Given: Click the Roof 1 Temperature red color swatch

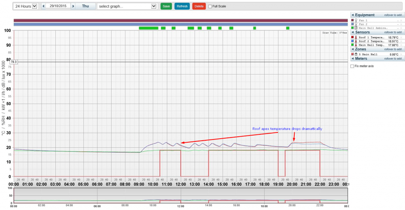Looking at the screenshot, I should point(352,37).
